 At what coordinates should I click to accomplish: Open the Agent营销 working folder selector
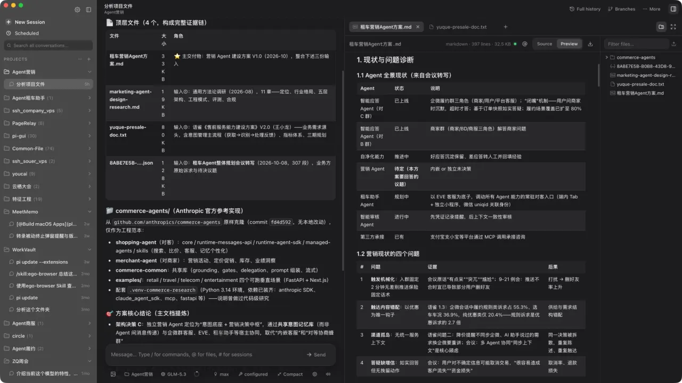(x=139, y=374)
